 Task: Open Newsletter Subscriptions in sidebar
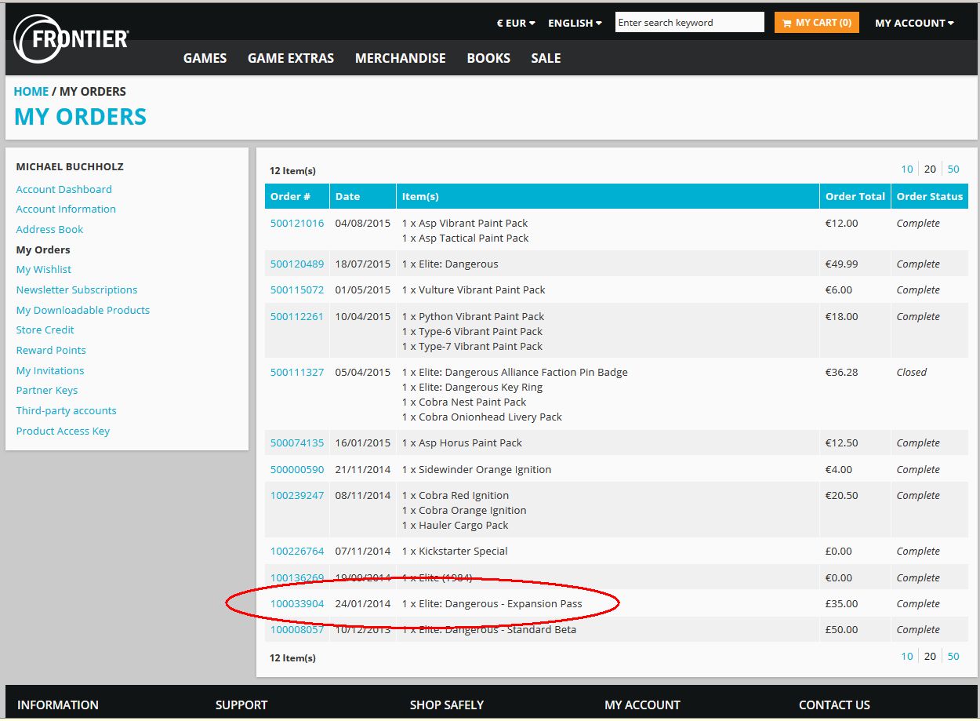pos(77,289)
